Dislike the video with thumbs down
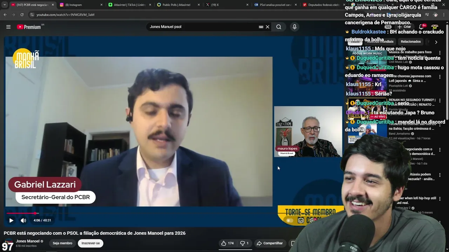The width and height of the screenshot is (449, 252). pyautogui.click(x=244, y=243)
